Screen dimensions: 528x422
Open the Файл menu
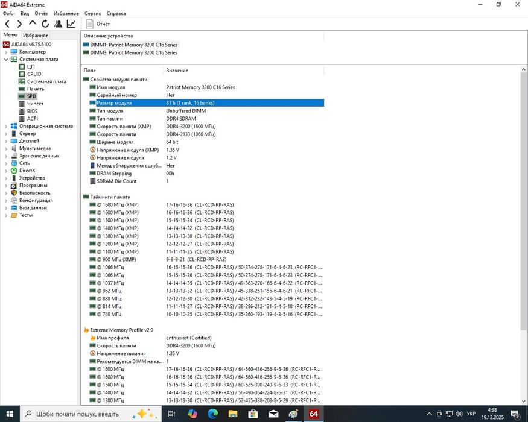click(x=9, y=13)
